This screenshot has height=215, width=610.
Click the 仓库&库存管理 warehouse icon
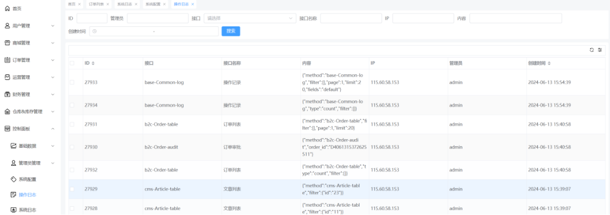(7, 112)
